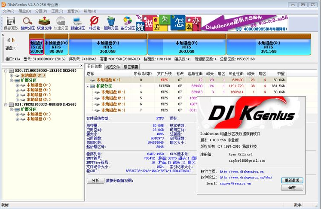
Task: Click the 快速分区 (Quick Partition) icon
Action: pos(61,23)
